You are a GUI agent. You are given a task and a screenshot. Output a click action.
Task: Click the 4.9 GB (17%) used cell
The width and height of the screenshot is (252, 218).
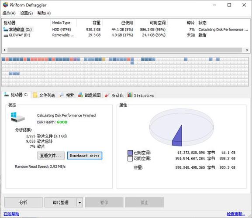coord(122,35)
